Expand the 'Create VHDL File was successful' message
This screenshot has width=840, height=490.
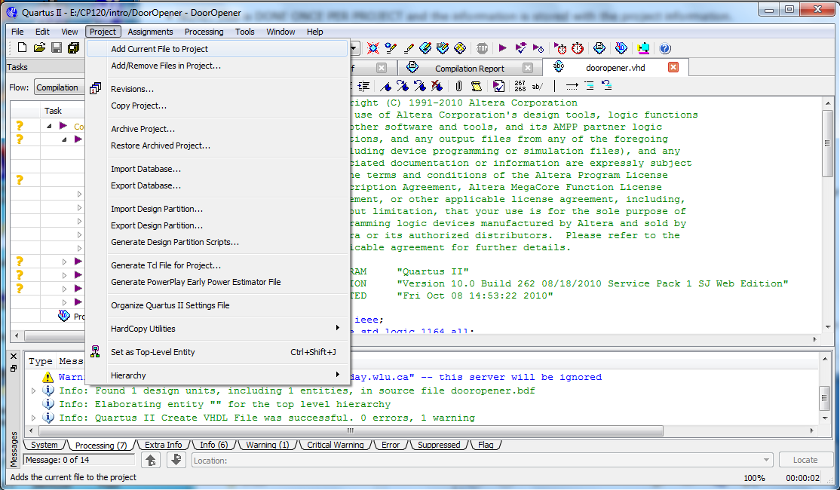34,418
